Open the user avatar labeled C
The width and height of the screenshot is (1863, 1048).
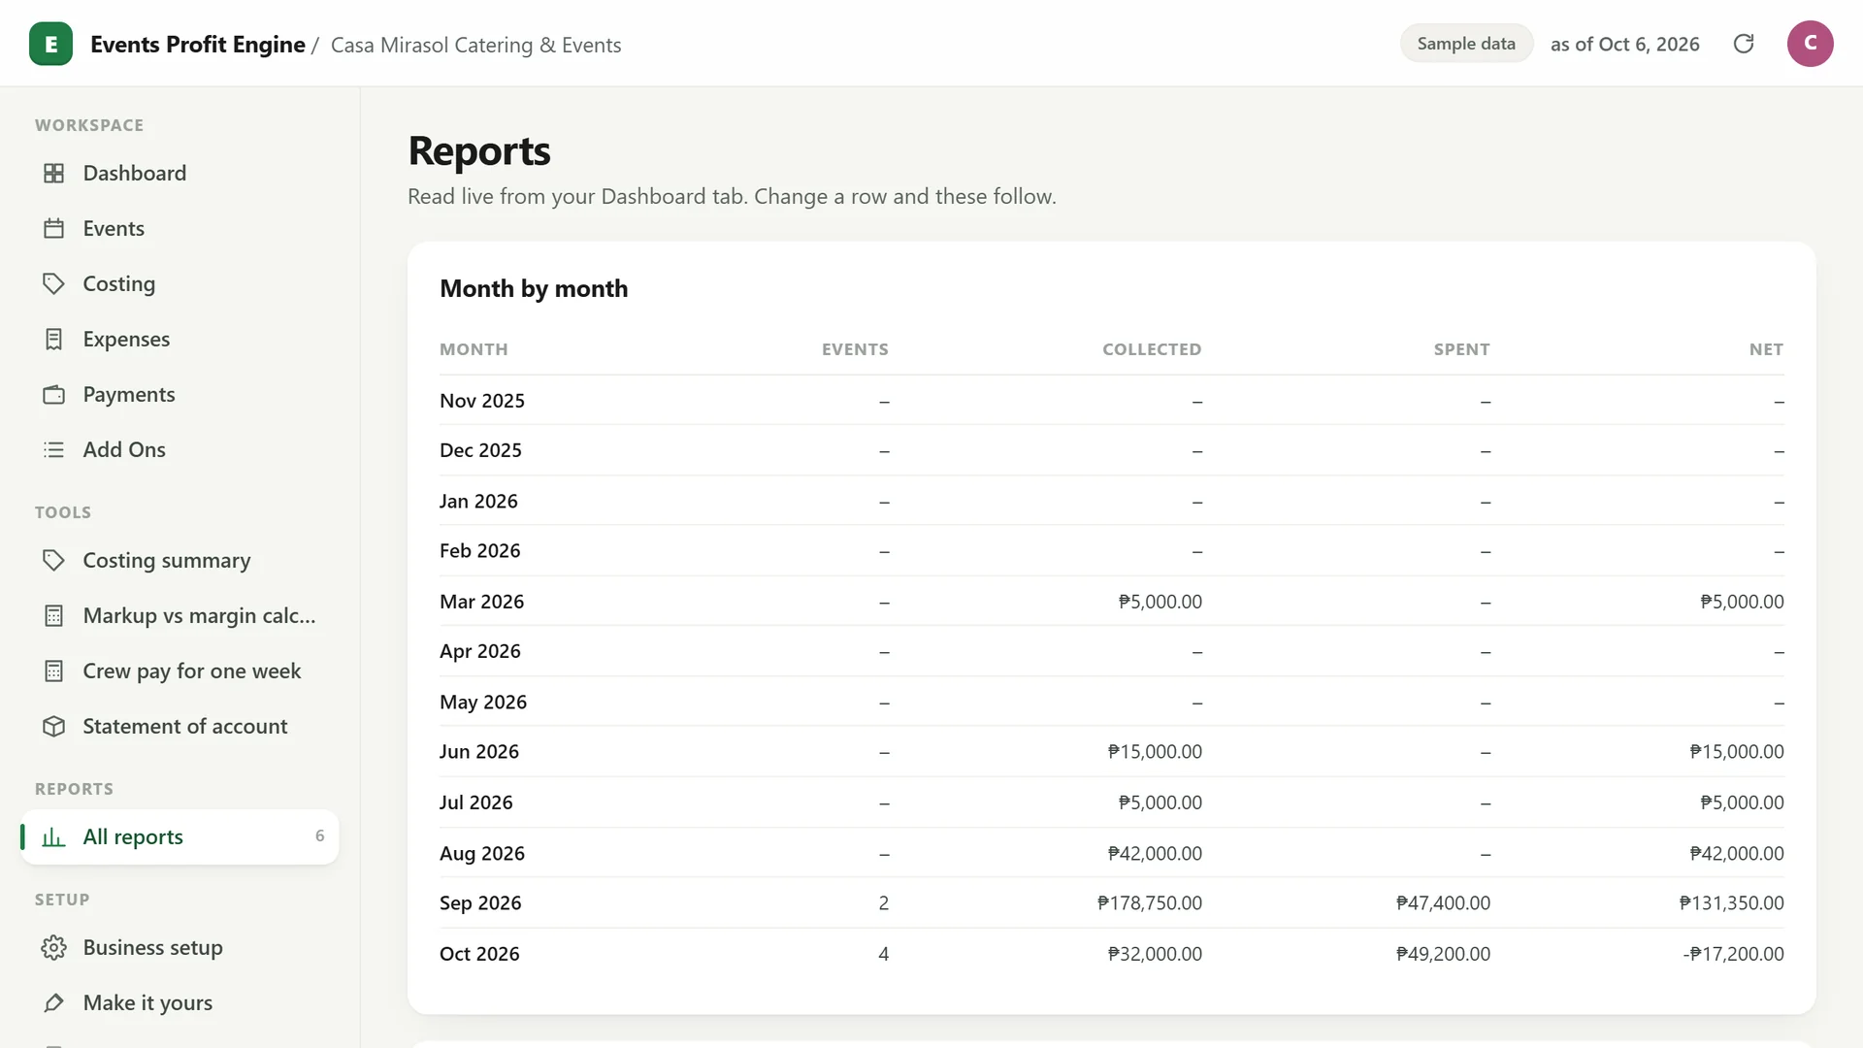(x=1810, y=44)
